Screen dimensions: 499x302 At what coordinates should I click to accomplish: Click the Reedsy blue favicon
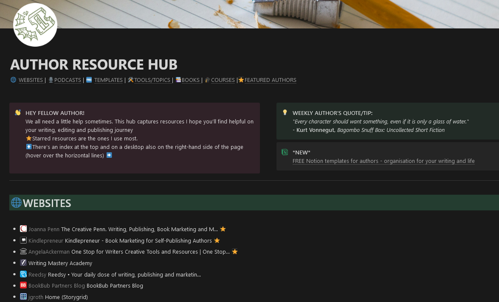pos(23,274)
